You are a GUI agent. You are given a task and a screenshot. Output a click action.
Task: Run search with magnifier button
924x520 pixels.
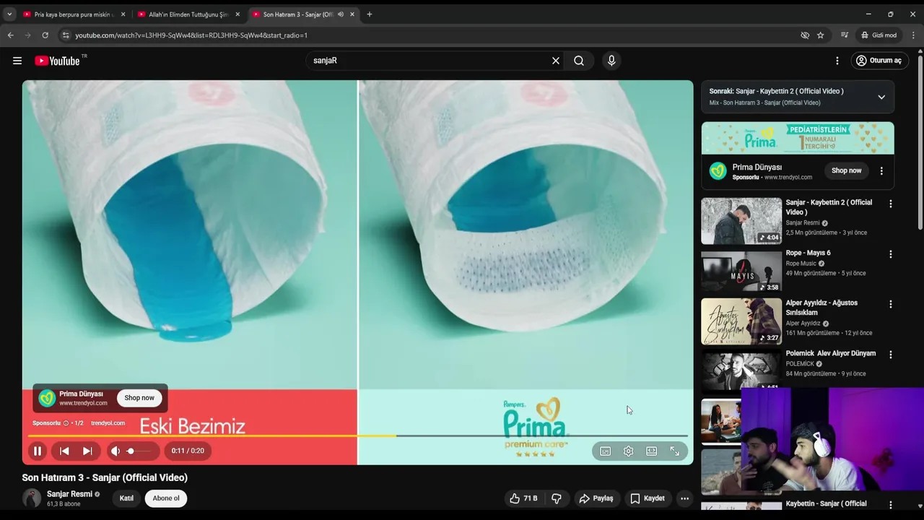coord(579,61)
